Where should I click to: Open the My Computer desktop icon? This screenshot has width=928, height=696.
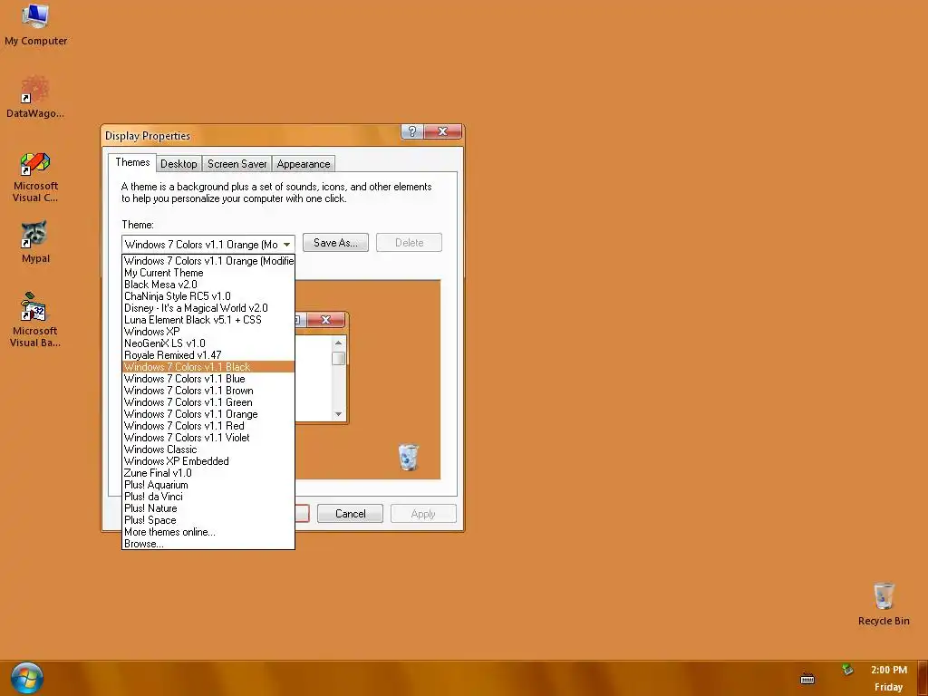pos(35,24)
